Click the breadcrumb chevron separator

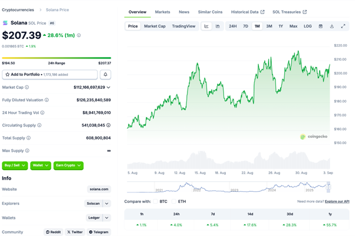click(x=40, y=10)
